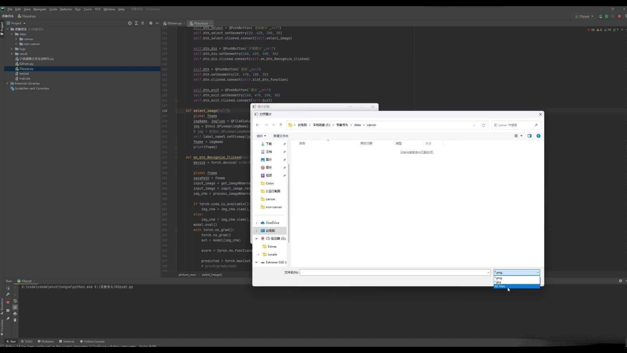Refresh the cancer folder view
The height and width of the screenshot is (353, 627).
[483, 125]
